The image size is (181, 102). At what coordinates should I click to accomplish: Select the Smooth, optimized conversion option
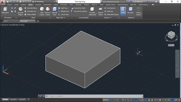(92, 11)
